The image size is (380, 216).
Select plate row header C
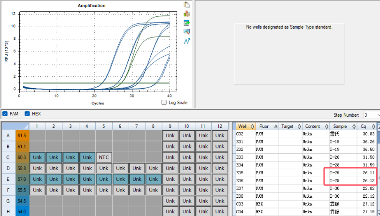pos(8,157)
